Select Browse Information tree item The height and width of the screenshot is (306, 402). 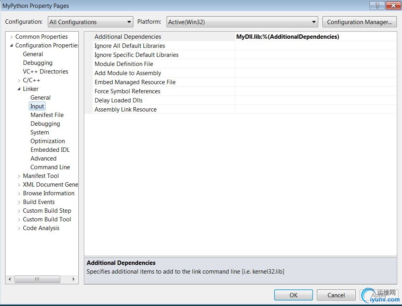(x=48, y=193)
